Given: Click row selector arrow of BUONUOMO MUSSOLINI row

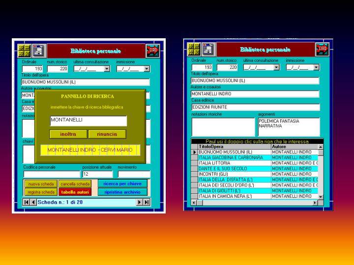Looking at the screenshot, I should tap(194, 152).
